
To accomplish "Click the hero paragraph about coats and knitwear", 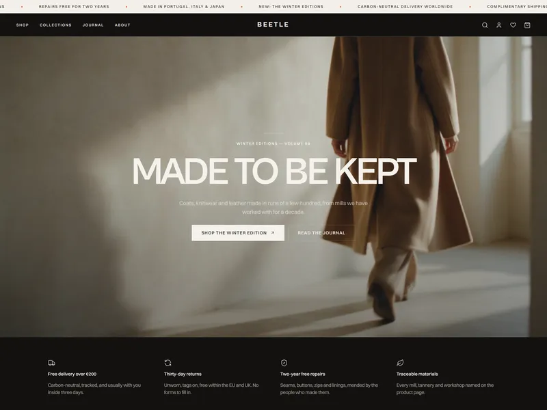I will click(x=273, y=208).
